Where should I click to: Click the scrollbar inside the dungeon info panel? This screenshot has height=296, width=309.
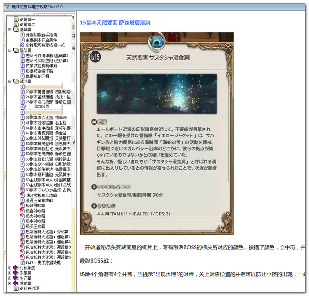[228, 130]
